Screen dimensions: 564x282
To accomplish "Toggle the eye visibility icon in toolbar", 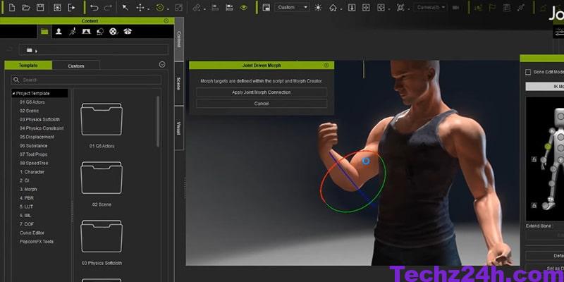I will [244, 8].
